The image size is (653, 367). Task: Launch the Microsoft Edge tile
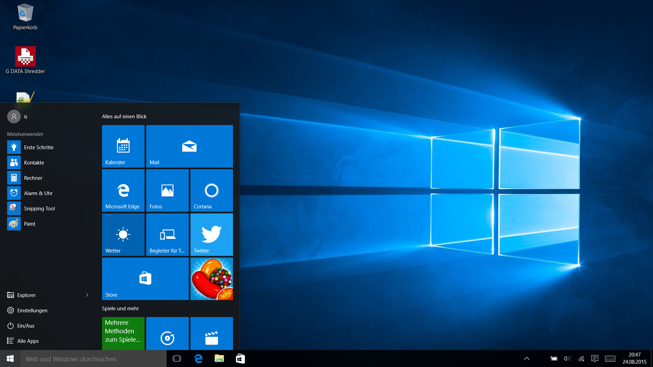coord(123,190)
